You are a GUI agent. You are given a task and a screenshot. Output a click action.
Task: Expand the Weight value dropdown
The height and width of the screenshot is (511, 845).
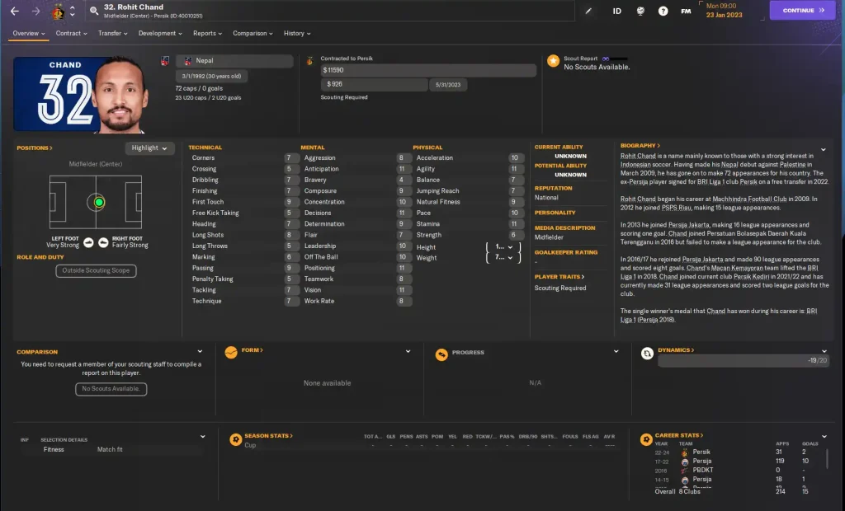pos(504,257)
